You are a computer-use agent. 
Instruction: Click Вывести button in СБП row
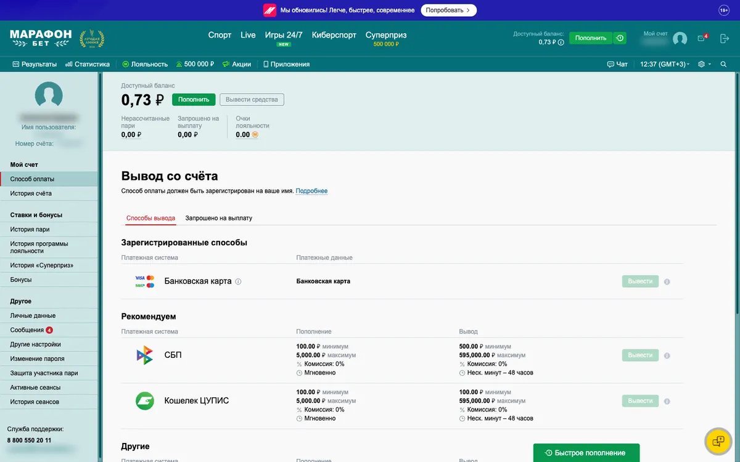[x=640, y=355]
